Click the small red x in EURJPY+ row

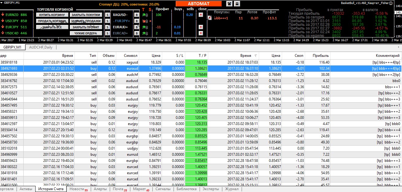(x=150, y=21)
